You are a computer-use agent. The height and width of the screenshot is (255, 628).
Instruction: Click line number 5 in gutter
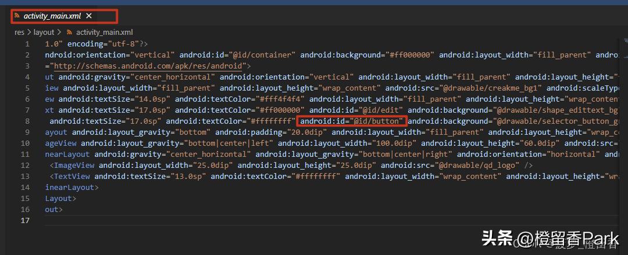pyautogui.click(x=27, y=88)
